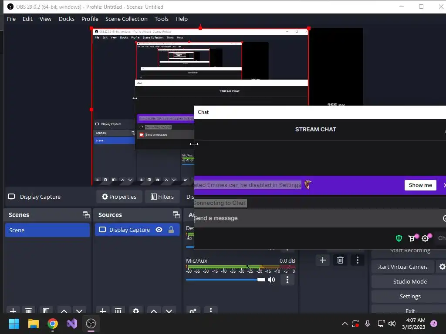Screen dimensions: 446x334
Task: Show hidden system tray icons chevron
Action: coord(345,324)
